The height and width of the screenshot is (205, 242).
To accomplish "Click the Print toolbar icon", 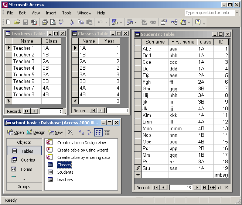I will point(45,22).
